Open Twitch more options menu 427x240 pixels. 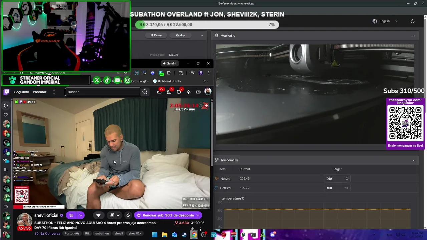tap(54, 92)
